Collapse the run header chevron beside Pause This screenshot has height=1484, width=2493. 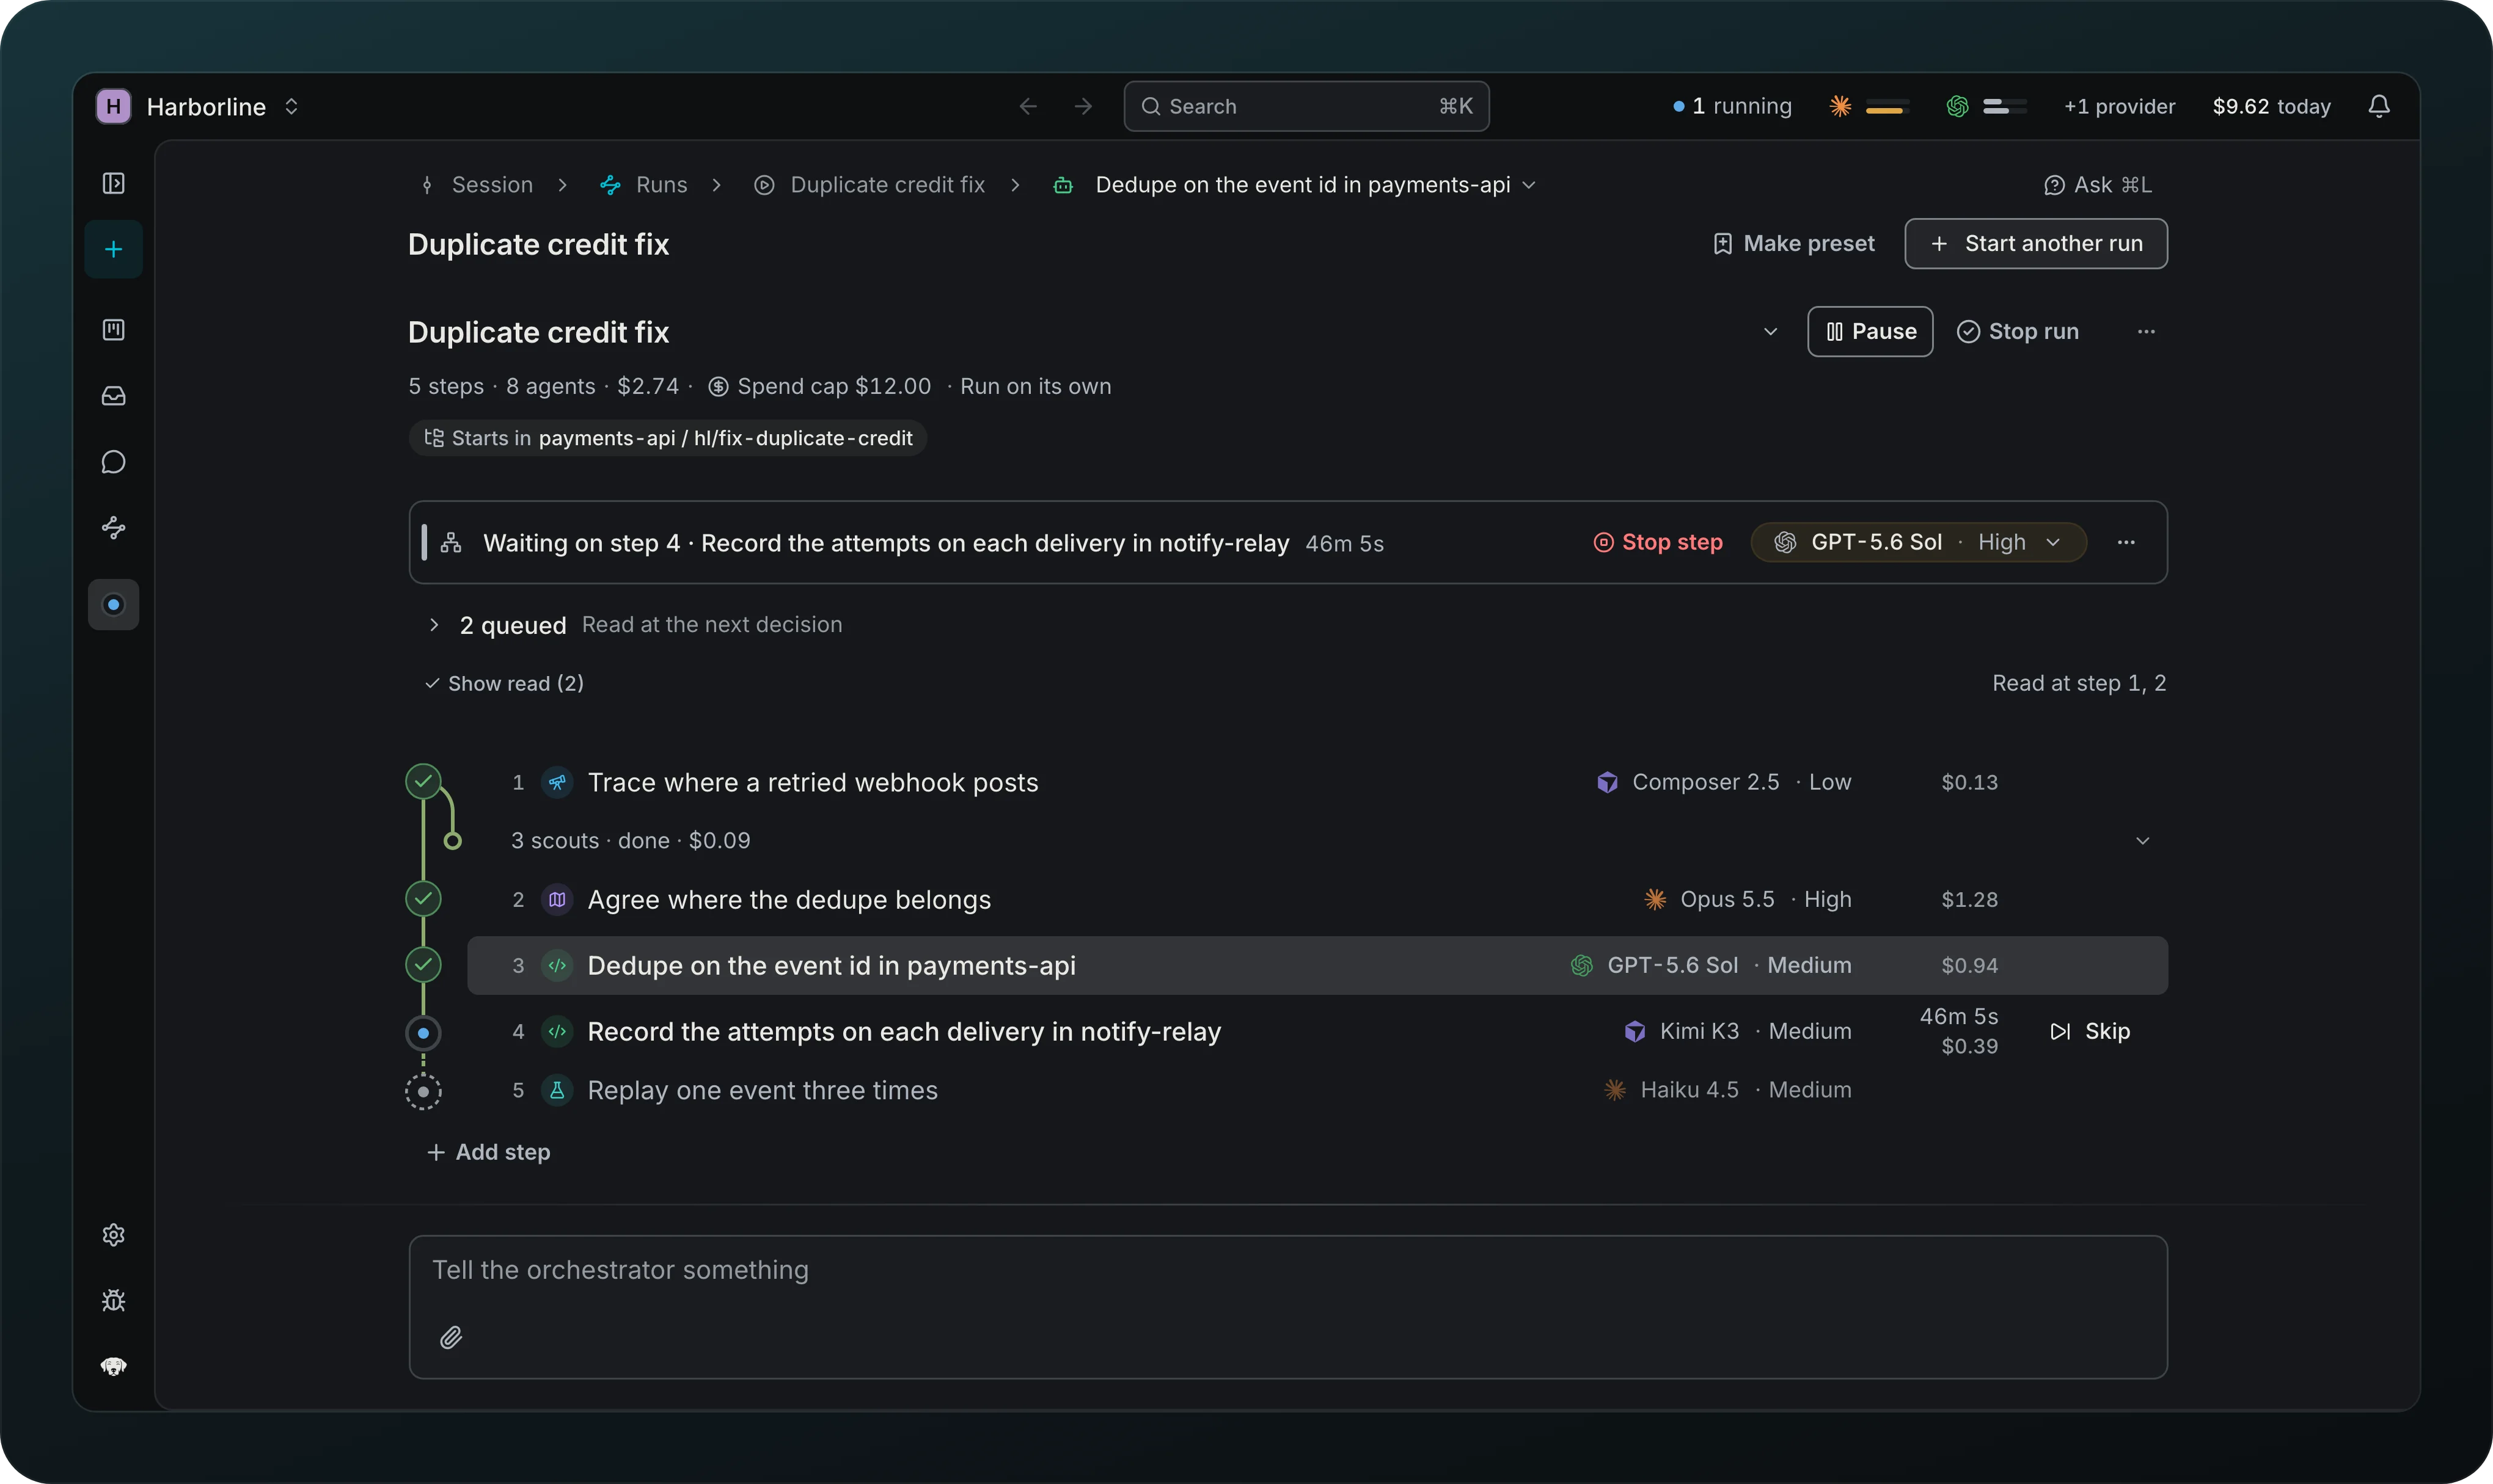(x=1770, y=332)
